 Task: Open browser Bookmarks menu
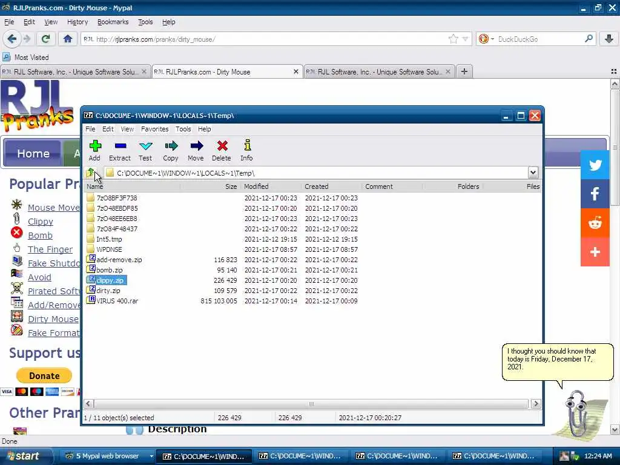tap(113, 22)
